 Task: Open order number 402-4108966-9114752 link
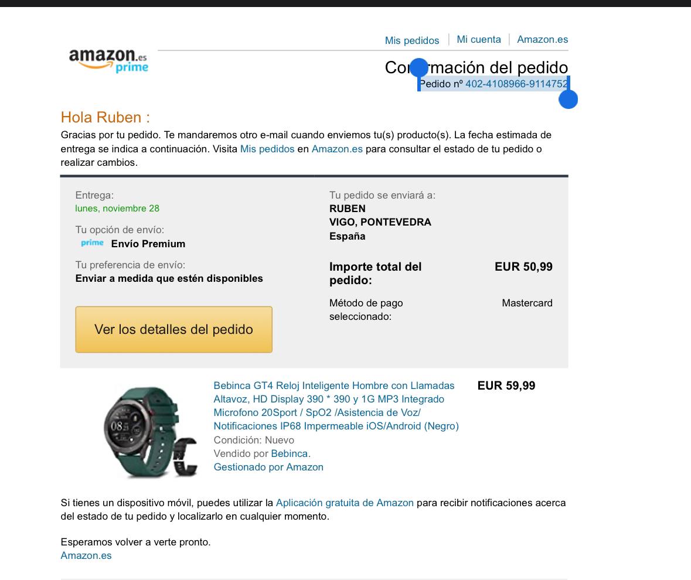point(516,84)
